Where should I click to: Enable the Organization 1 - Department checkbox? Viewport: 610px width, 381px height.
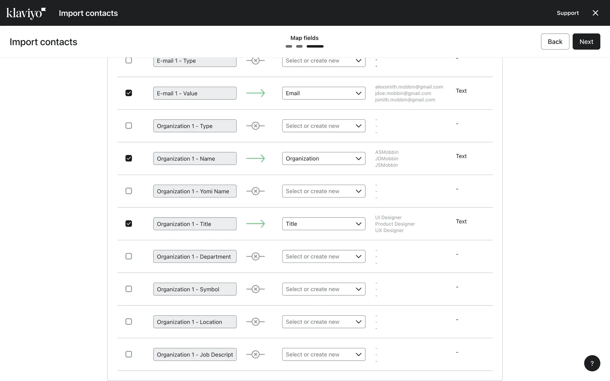[129, 256]
